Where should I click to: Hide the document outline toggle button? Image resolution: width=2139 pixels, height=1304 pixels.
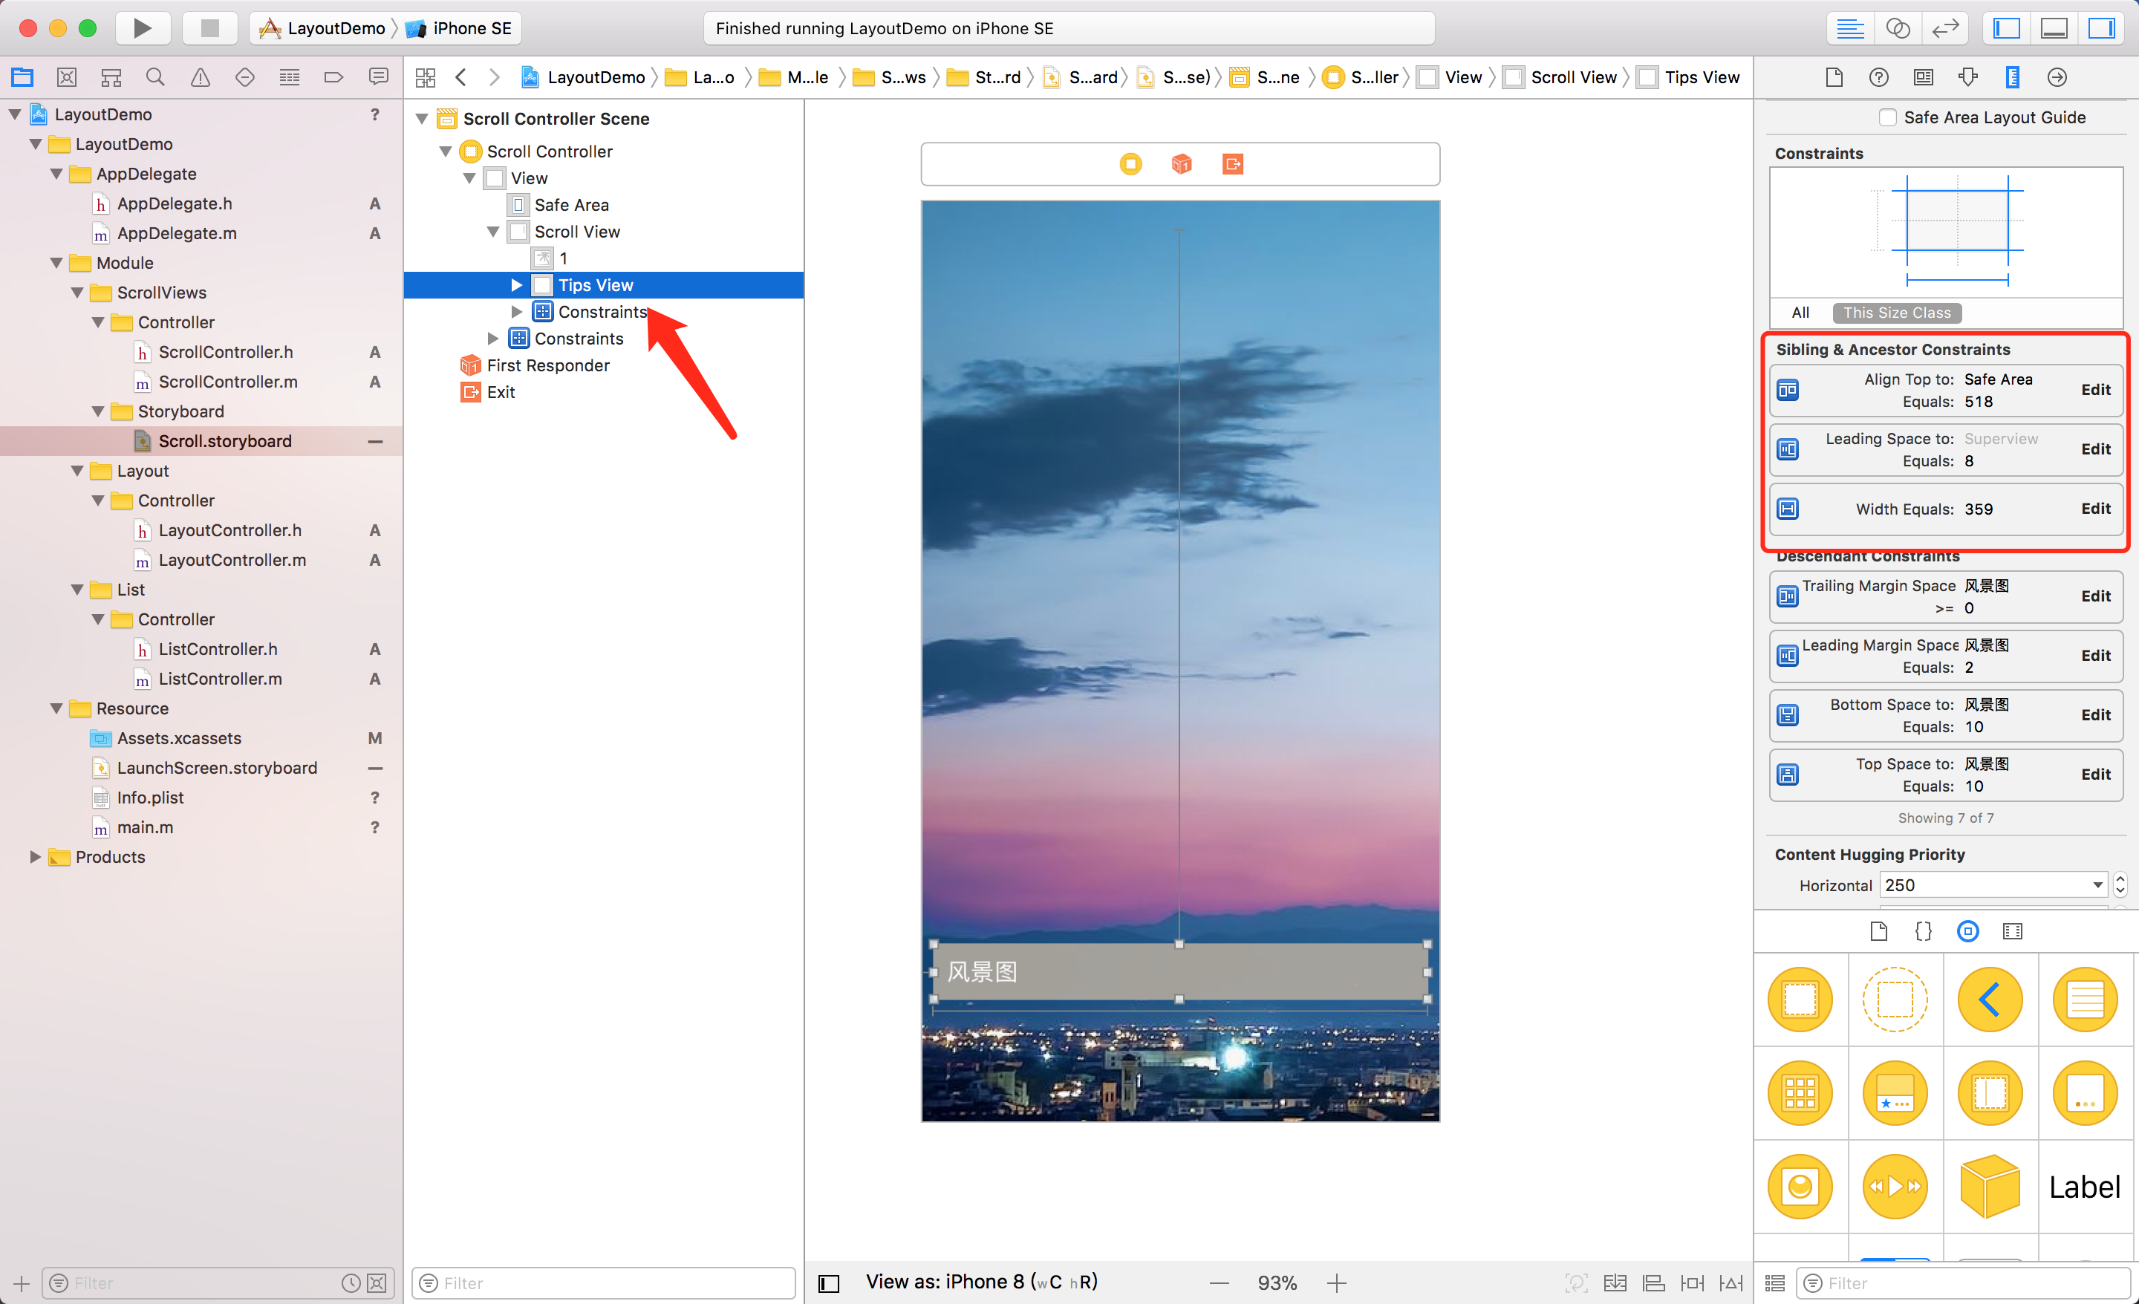829,1282
